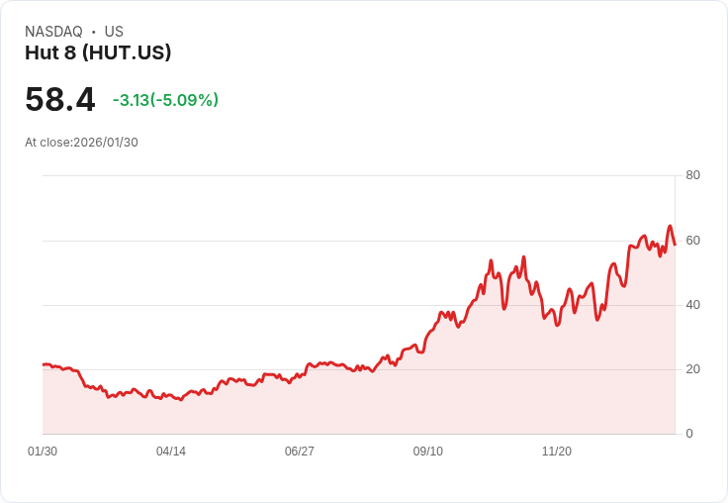Click the 40 y-axis label

(x=692, y=304)
